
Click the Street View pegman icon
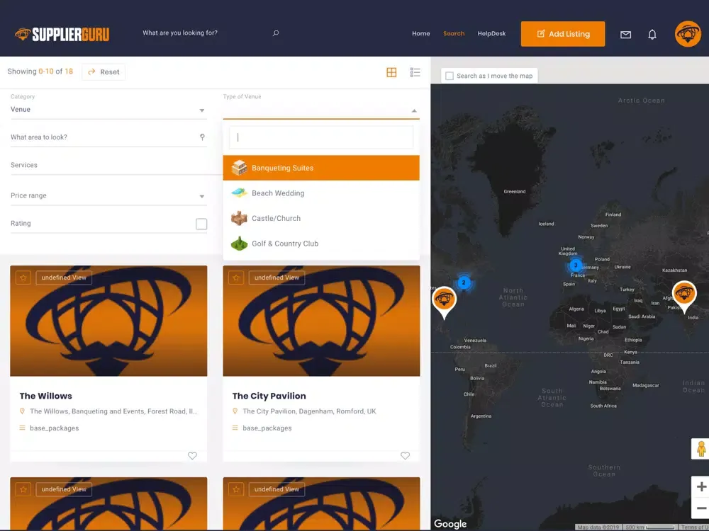[701, 449]
